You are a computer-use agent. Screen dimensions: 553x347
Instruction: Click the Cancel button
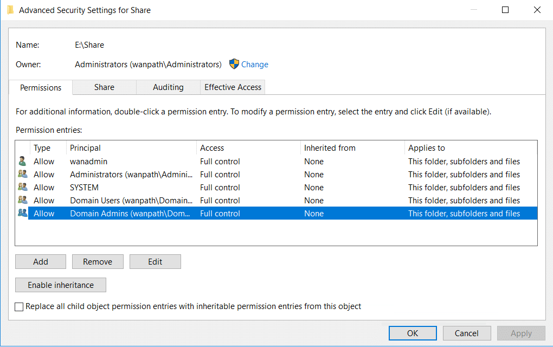[x=467, y=333]
